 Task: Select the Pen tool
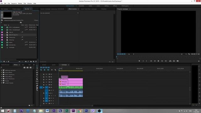(37, 86)
